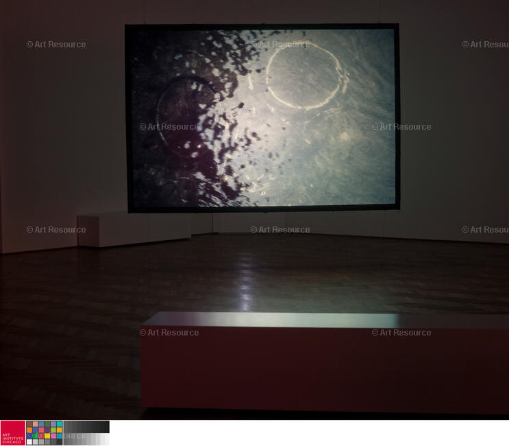509x446 pixels.
Task: Click the hanging projection screen
Action: (262, 118)
